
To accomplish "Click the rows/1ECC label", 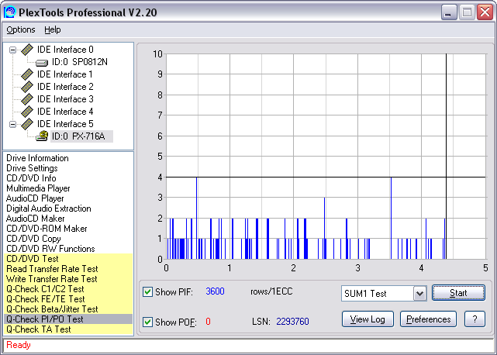I will 271,291.
